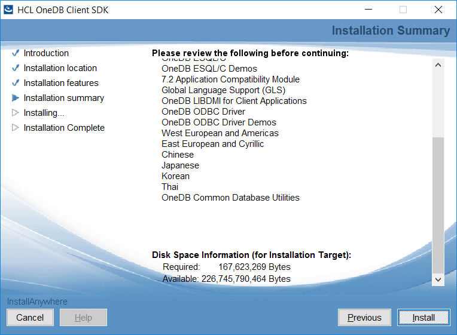The image size is (457, 335).
Task: Click the hollow arrow beside Installing step
Action: pyautogui.click(x=16, y=113)
